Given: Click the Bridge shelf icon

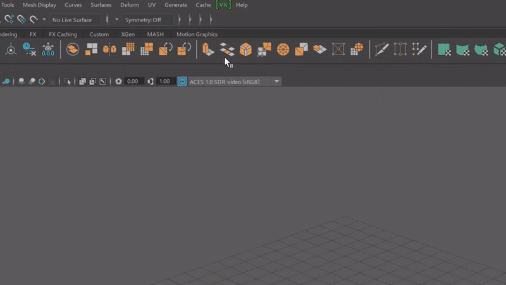Looking at the screenshot, I should tap(227, 49).
